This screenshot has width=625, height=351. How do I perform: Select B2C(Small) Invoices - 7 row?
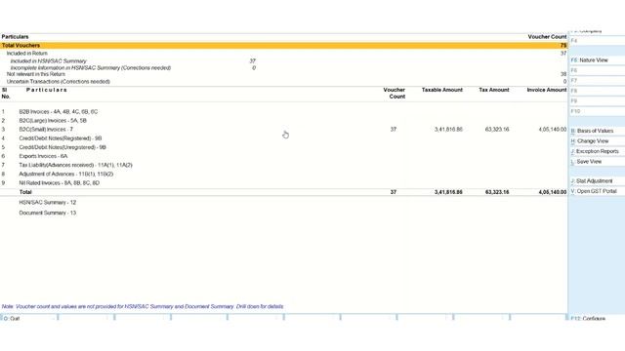[284, 130]
